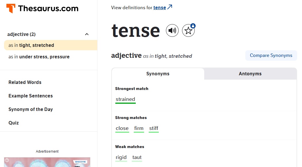Select the Synonyms tab
Image resolution: width=302 pixels, height=167 pixels.
[158, 74]
